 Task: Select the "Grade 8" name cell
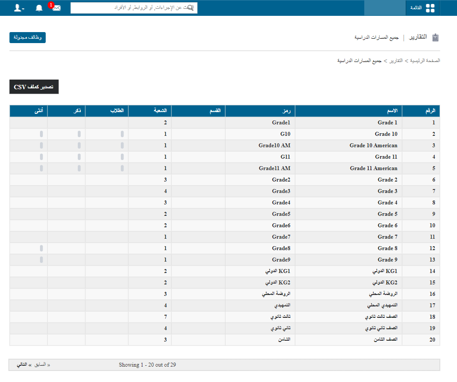point(348,248)
